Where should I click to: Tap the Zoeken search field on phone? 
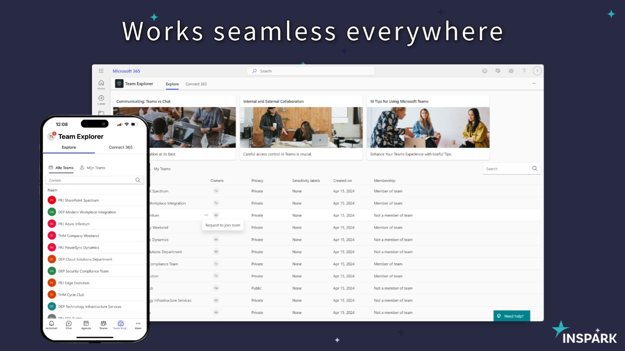point(95,180)
